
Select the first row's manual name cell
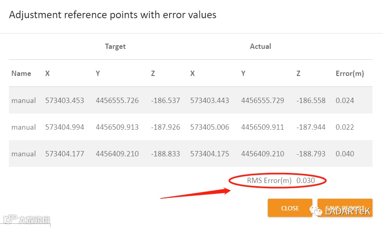[23, 101]
